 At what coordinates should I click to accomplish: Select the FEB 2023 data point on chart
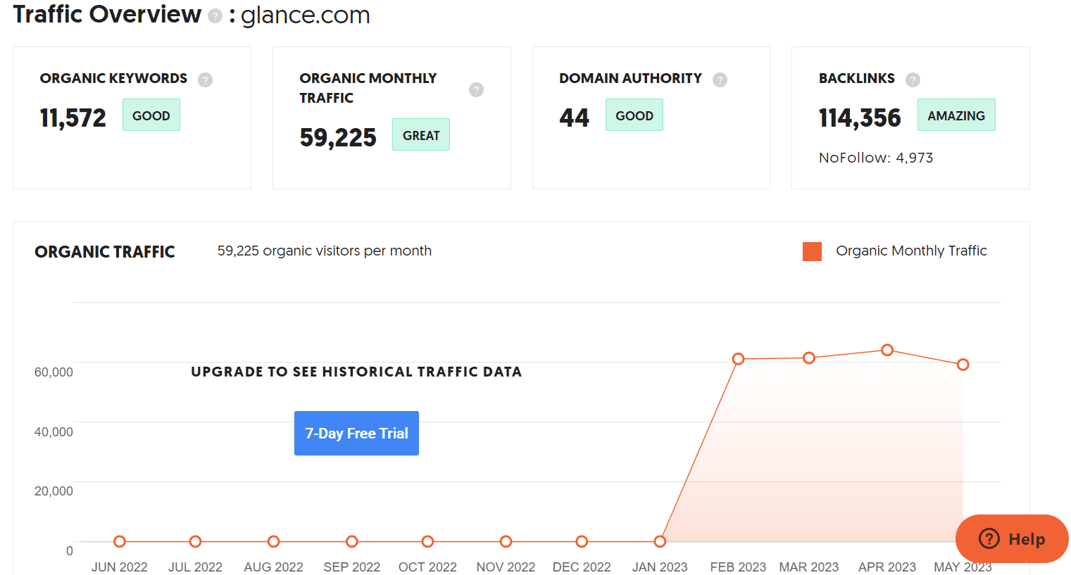738,358
